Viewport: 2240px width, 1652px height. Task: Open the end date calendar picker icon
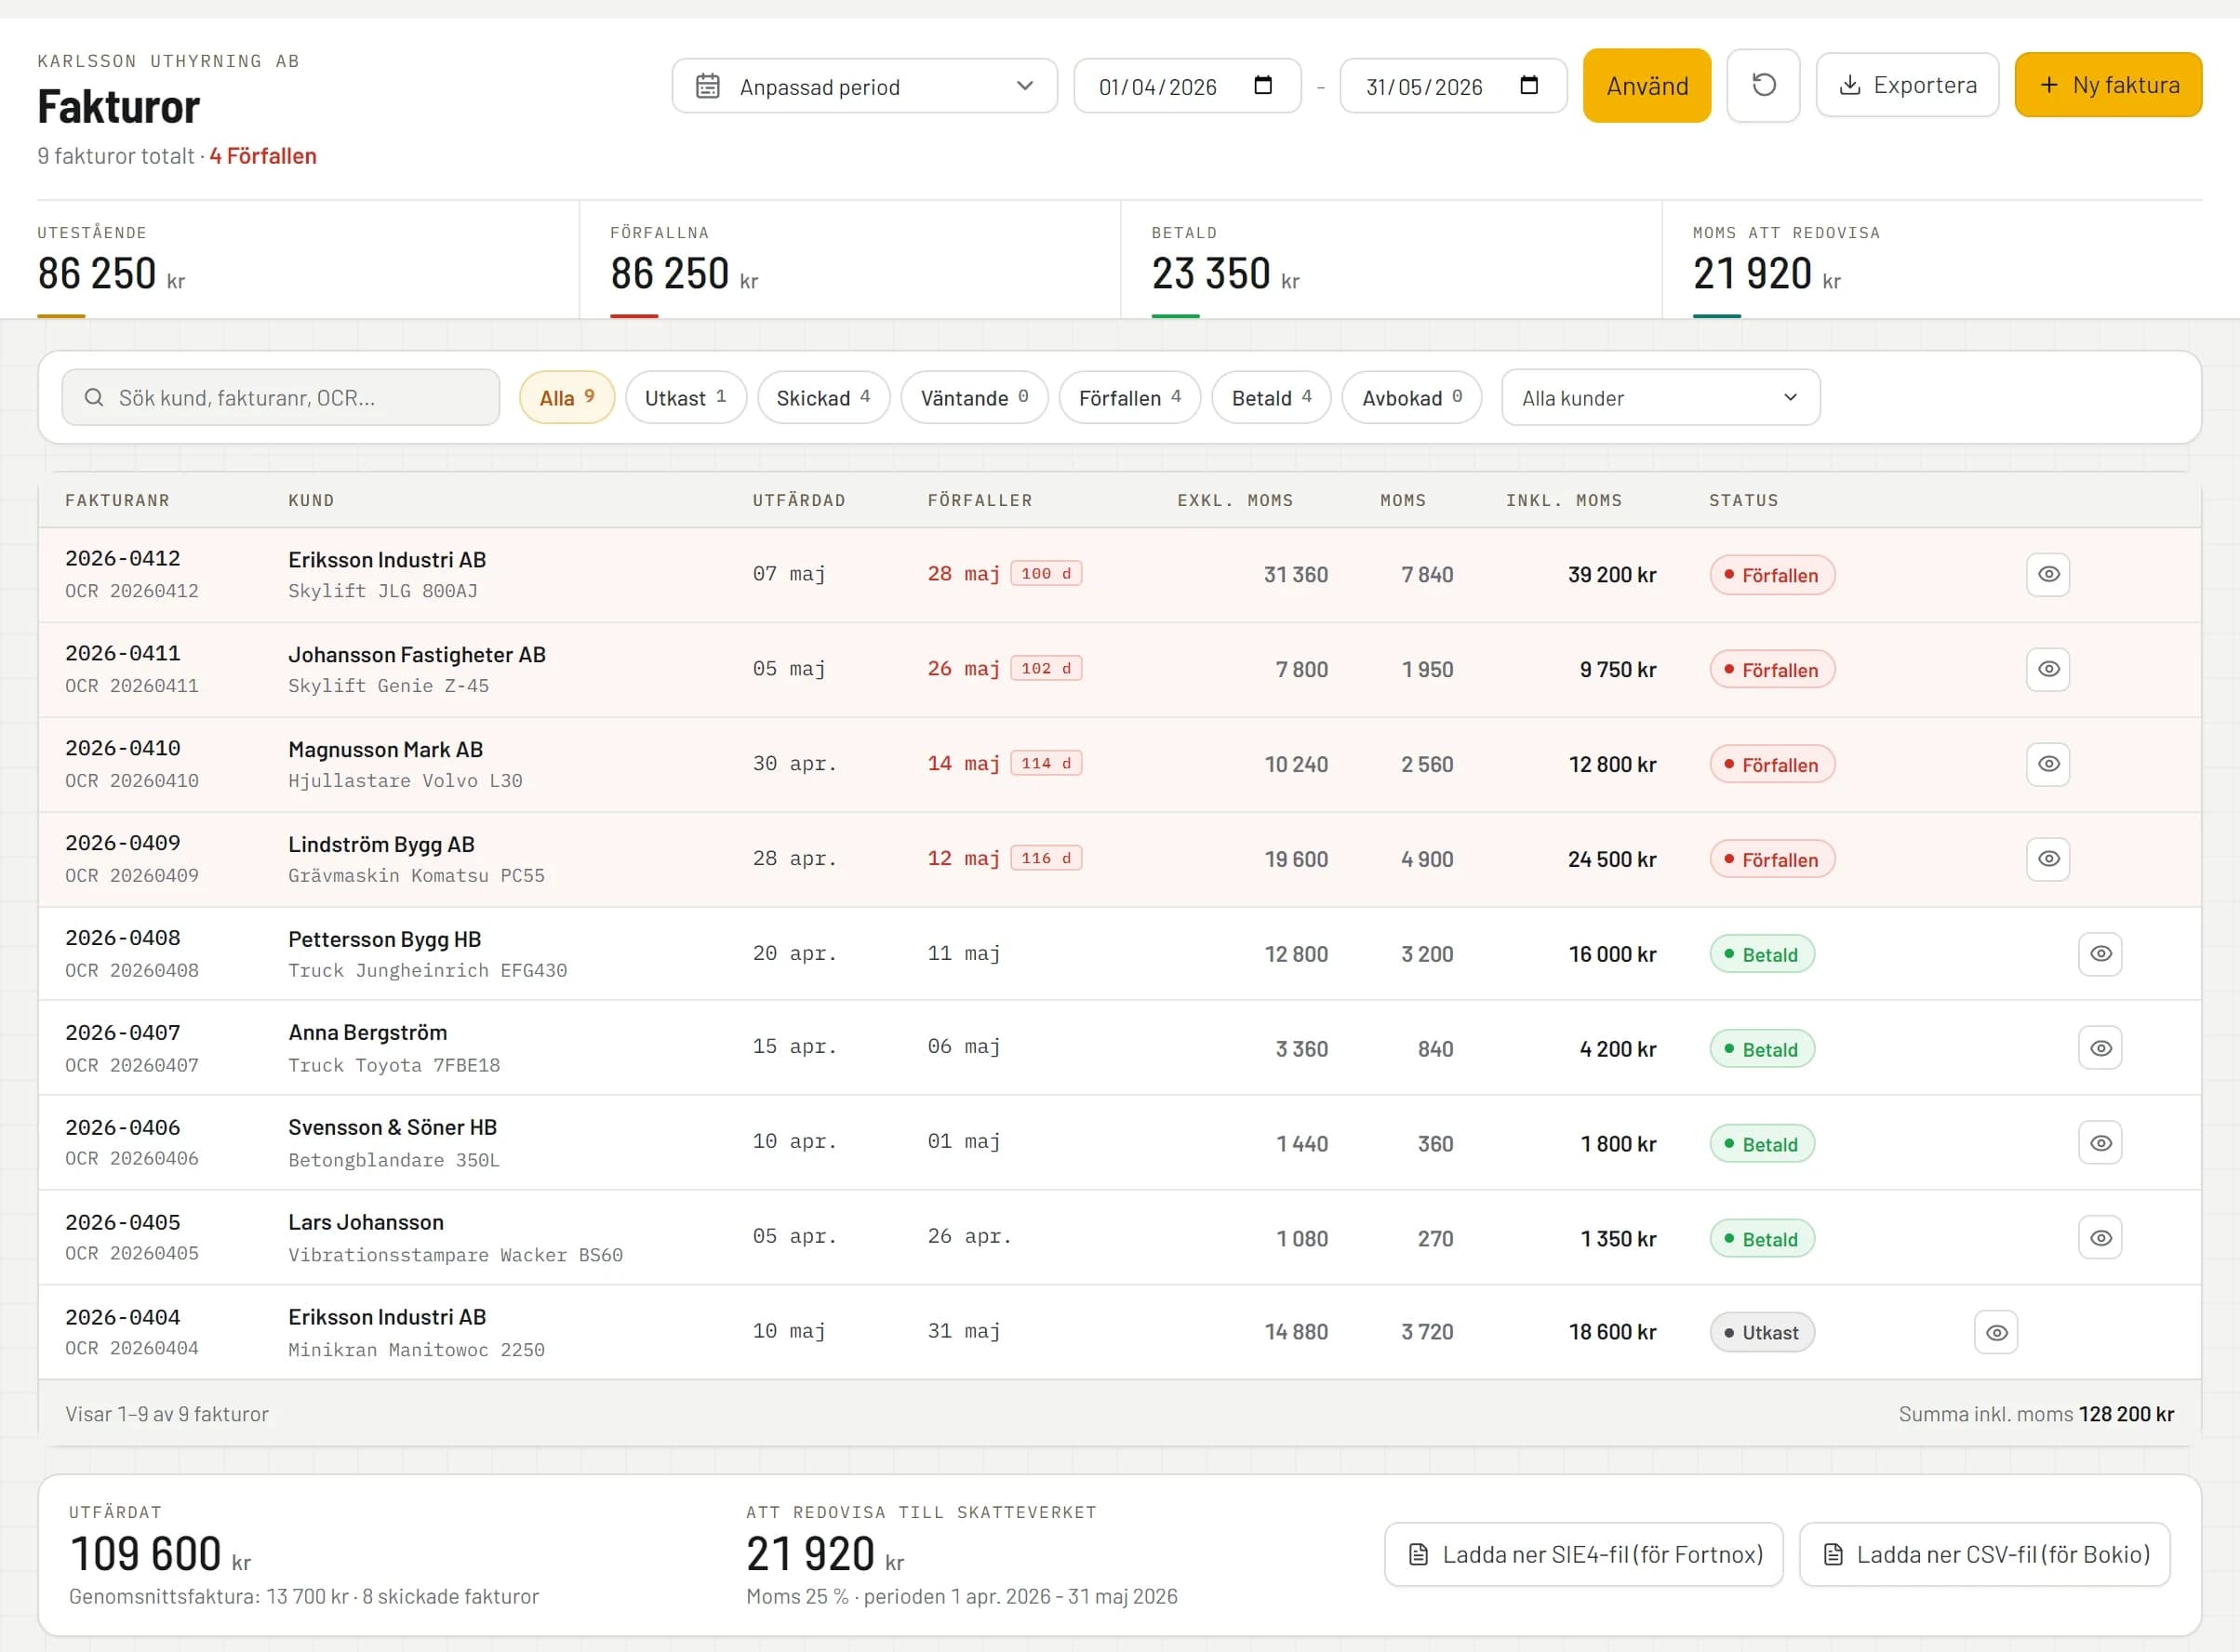coord(1529,85)
